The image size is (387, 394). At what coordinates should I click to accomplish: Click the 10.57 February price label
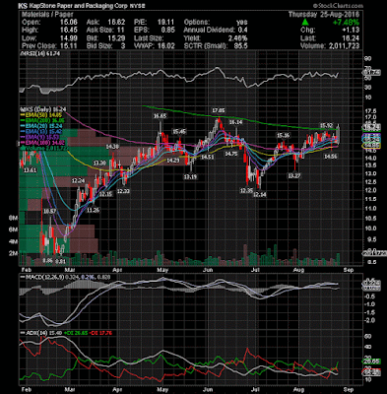(49, 211)
